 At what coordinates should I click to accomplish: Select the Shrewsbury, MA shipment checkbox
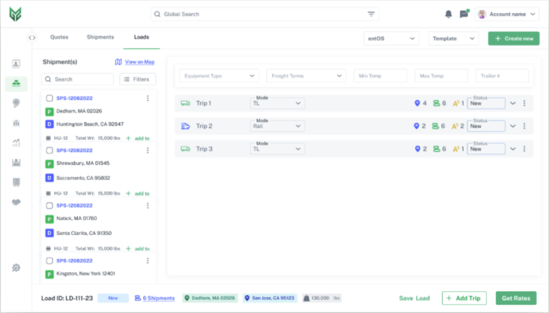(x=49, y=151)
